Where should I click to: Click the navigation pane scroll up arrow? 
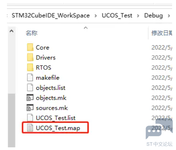pos(12,31)
